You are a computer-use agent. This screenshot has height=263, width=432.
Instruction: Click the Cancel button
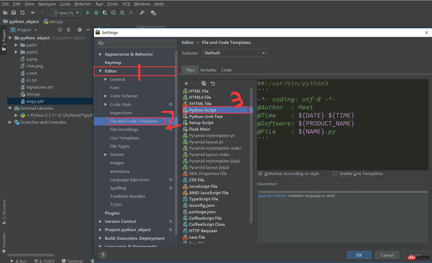pos(387,255)
